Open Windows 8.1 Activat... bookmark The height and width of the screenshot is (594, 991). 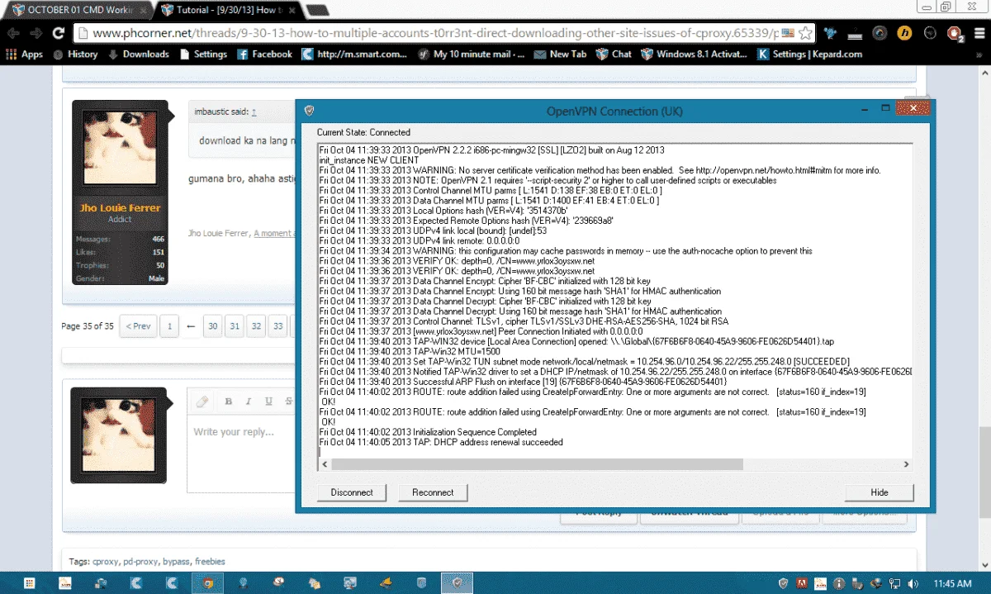(x=695, y=54)
